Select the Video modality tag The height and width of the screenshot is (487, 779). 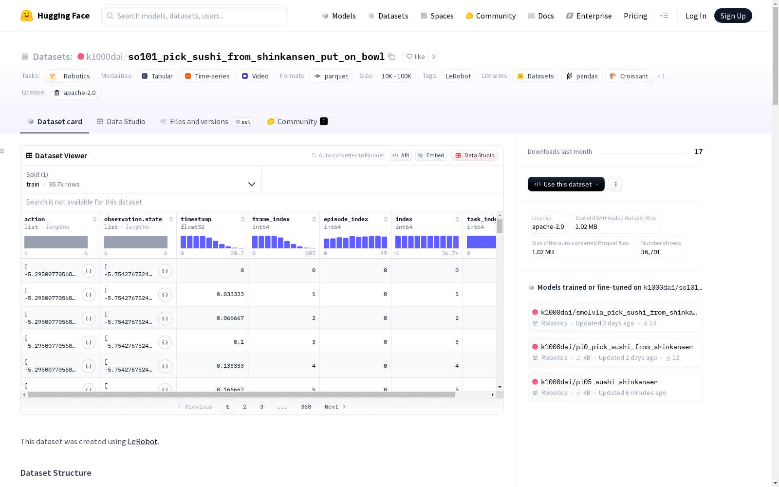pyautogui.click(x=255, y=76)
